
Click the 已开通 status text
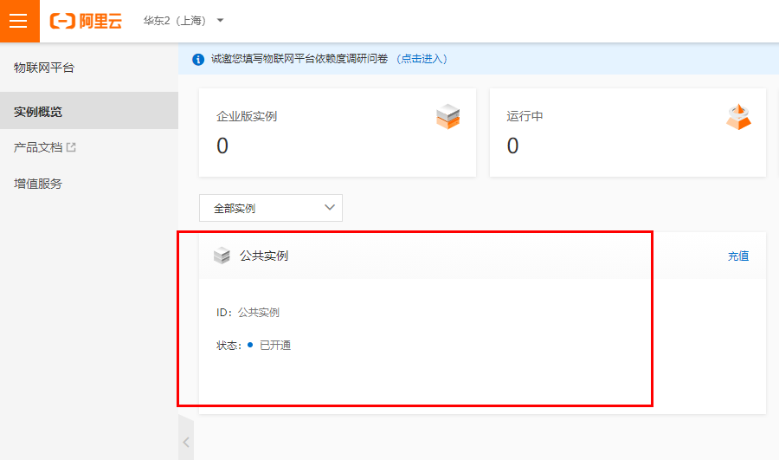[275, 345]
